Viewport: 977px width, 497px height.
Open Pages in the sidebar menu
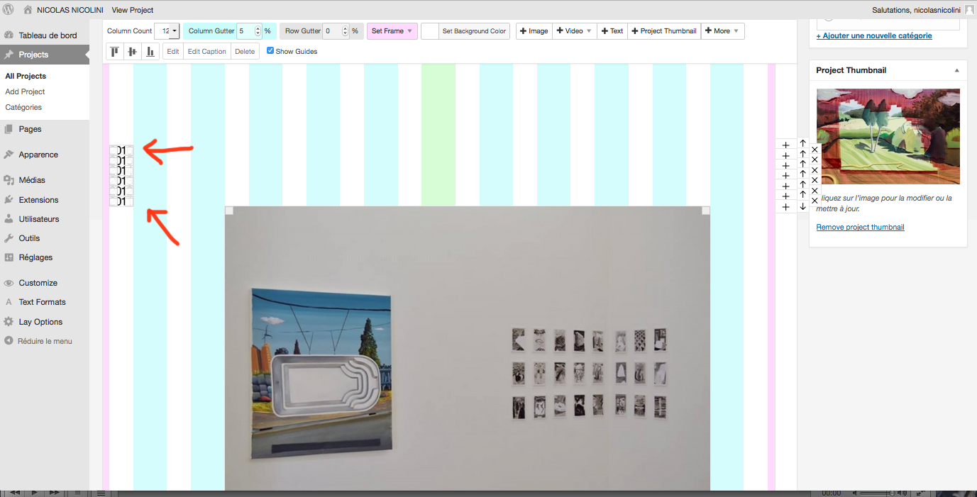tap(31, 129)
